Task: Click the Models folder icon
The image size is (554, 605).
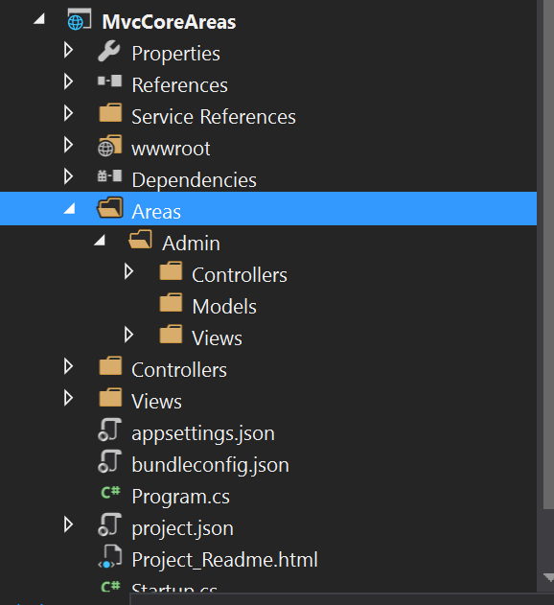Action: [171, 303]
